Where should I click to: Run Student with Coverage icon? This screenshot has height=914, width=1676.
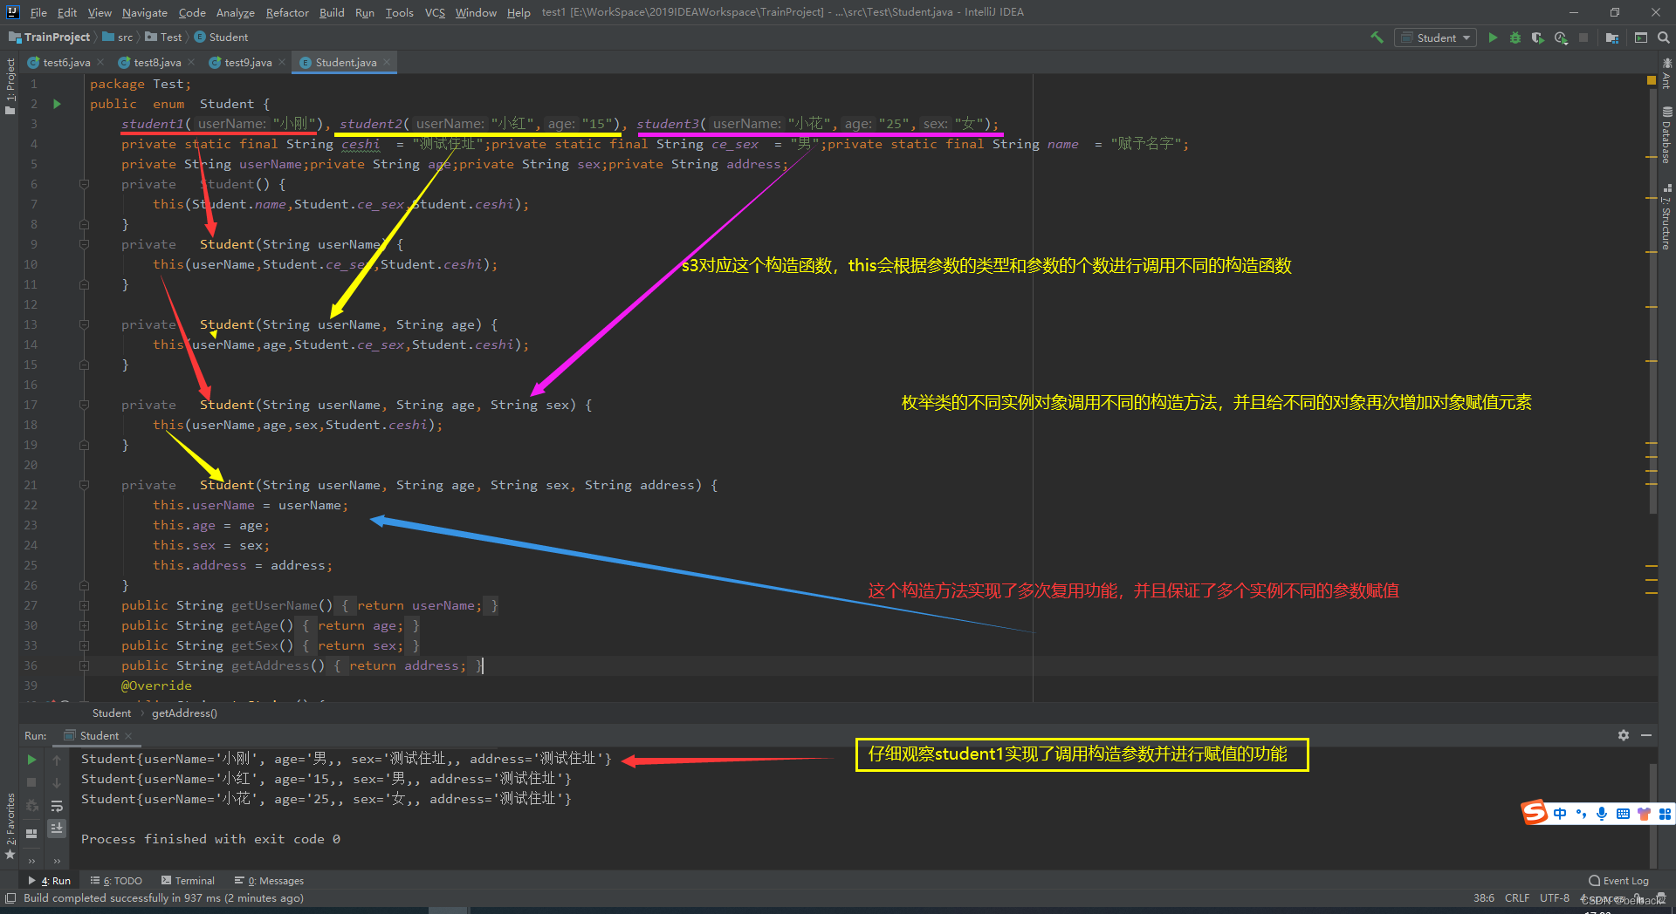coord(1538,38)
